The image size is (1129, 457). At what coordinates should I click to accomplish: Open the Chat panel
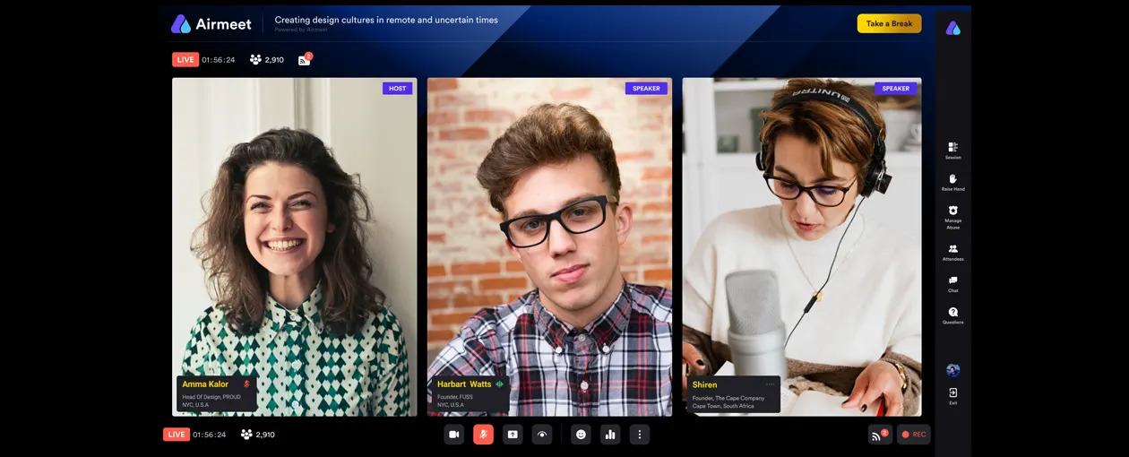coord(952,283)
